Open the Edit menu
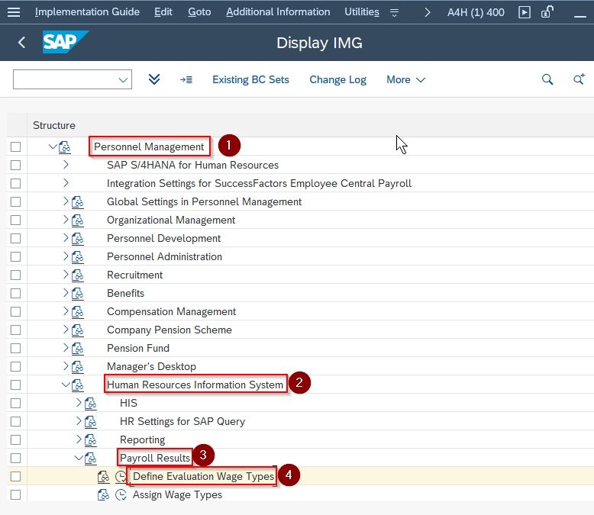 point(163,12)
